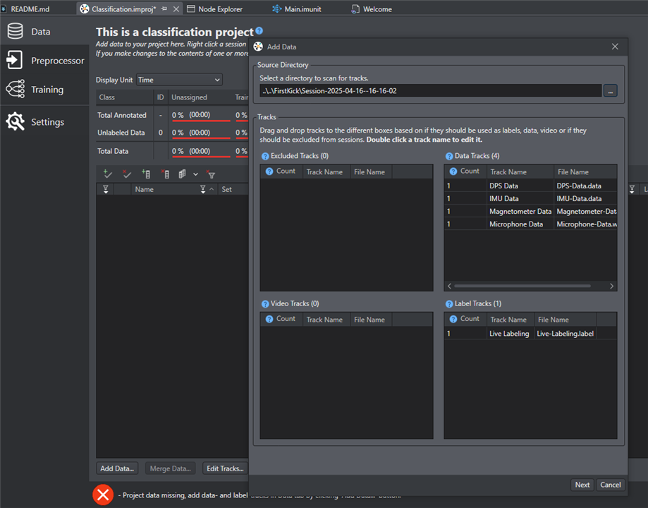
Task: Click File Name header in Label Tracks
Action: [566, 320]
